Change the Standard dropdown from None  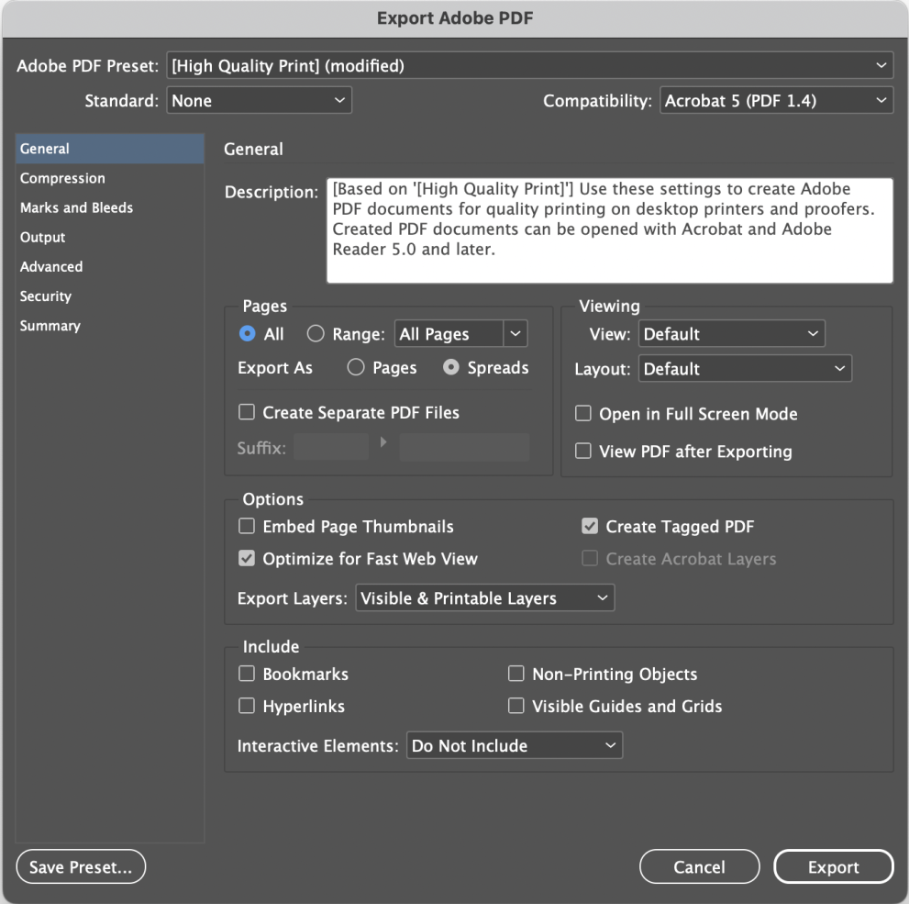click(260, 100)
